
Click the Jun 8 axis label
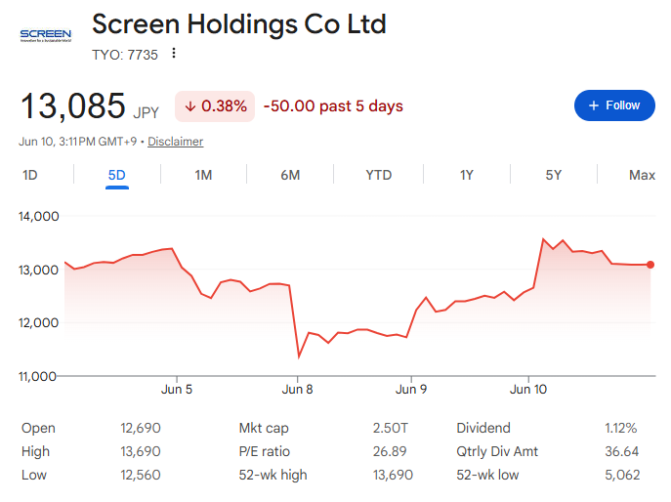pyautogui.click(x=298, y=390)
